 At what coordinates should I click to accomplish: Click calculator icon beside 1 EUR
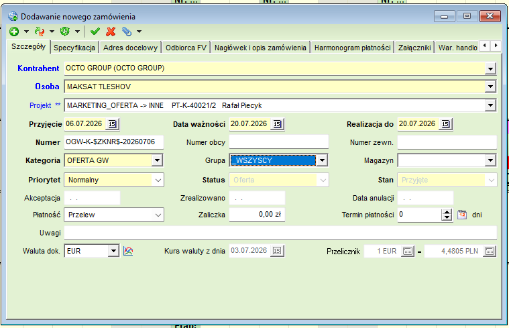[408, 251]
